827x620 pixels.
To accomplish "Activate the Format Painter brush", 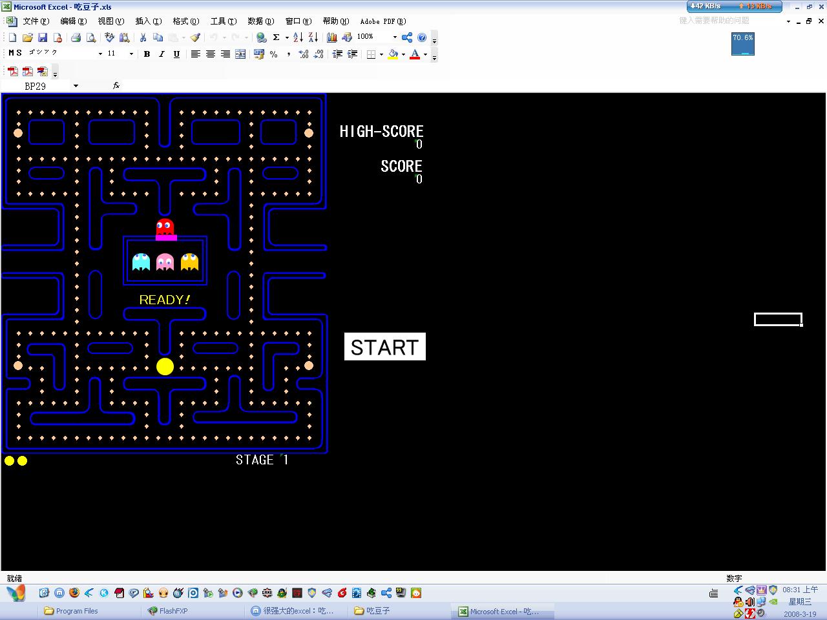I will tap(195, 37).
